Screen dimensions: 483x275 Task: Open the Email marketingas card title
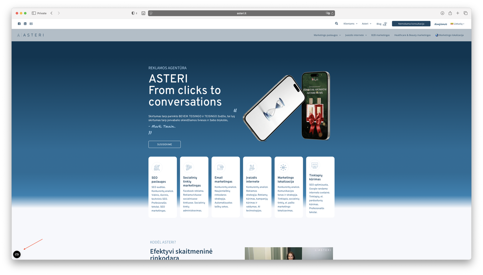223,180
